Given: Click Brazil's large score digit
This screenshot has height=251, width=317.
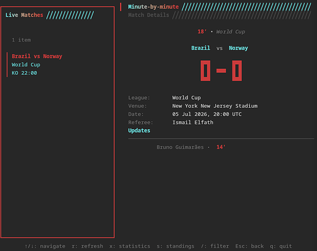Looking at the screenshot, I should 206,70.
